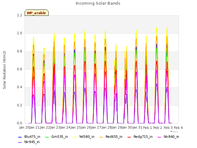
Task: Click the blue Blu475_in legend swatch
Action: tap(20, 137)
